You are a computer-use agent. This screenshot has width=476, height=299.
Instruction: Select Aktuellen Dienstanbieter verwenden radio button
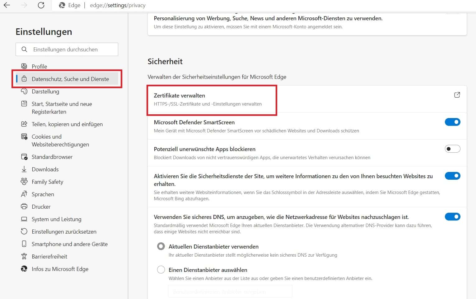point(161,247)
